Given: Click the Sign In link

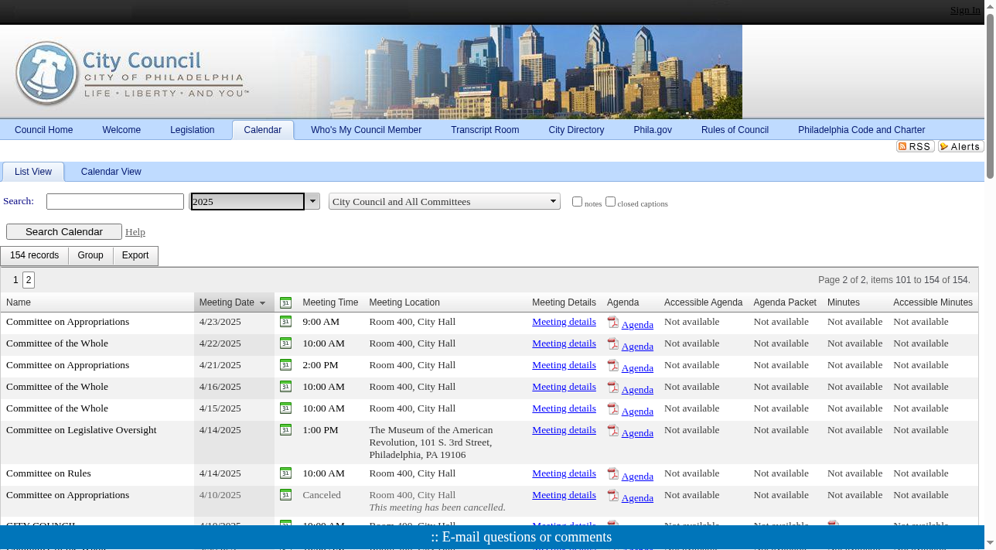Looking at the screenshot, I should [x=965, y=10].
